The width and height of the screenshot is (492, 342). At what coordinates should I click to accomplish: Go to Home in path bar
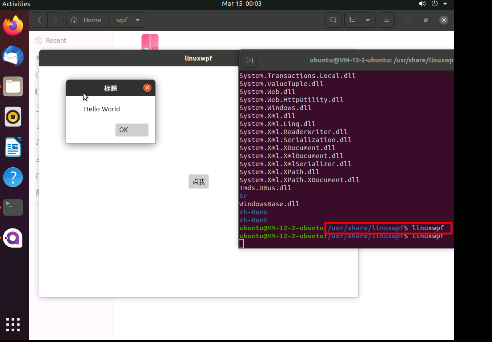[x=87, y=20]
